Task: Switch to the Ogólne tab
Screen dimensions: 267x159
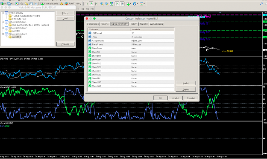Action: pyautogui.click(x=105, y=24)
